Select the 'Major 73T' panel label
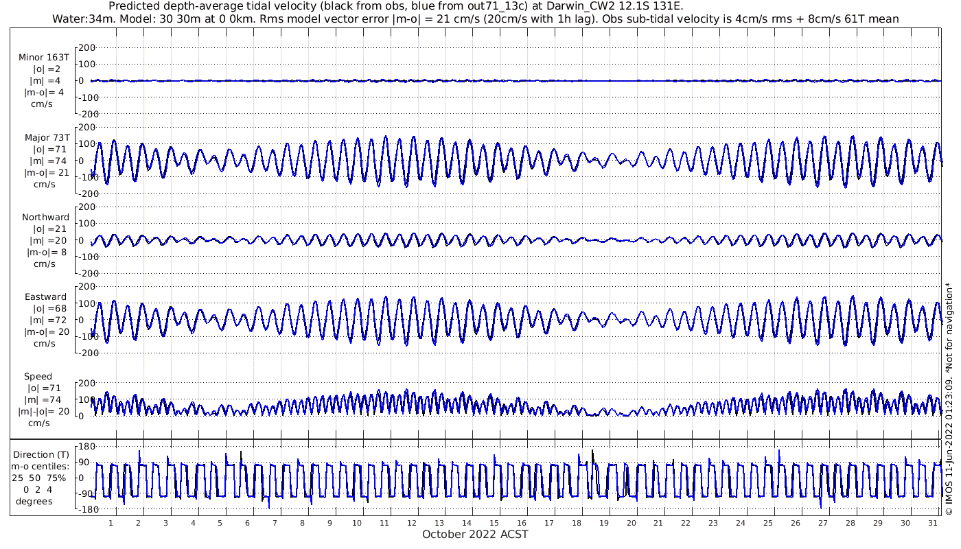 [46, 137]
